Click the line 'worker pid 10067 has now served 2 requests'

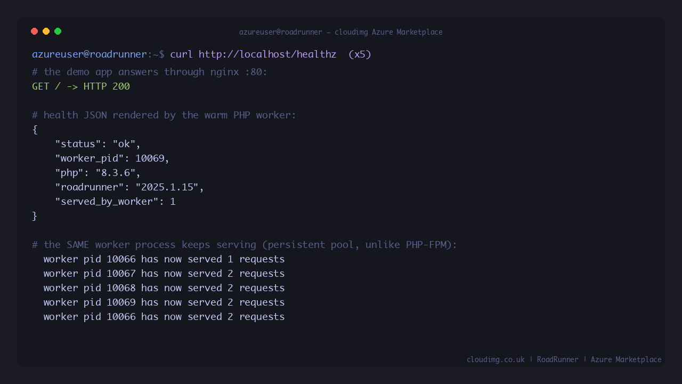point(164,274)
